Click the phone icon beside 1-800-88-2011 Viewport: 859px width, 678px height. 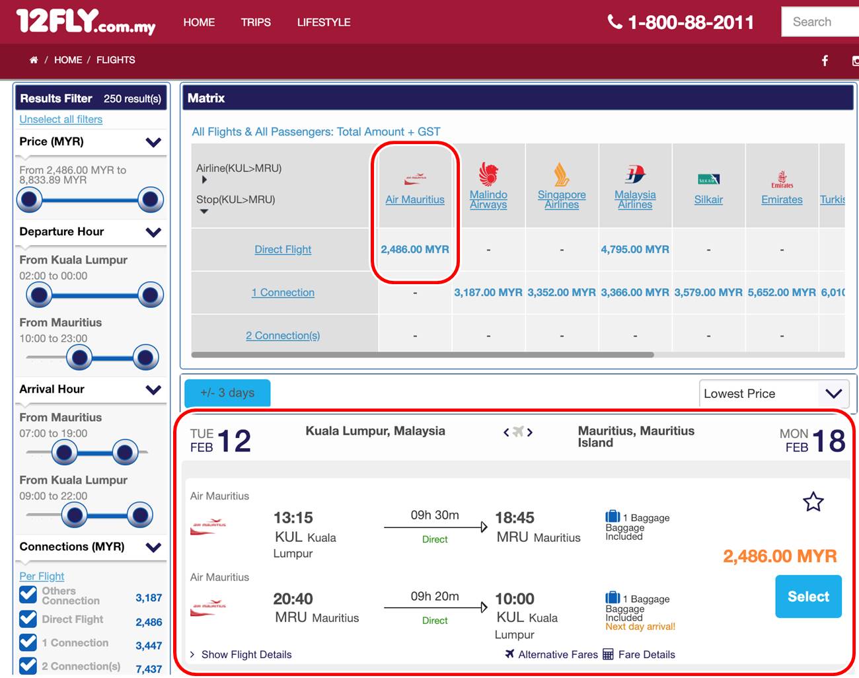(615, 22)
